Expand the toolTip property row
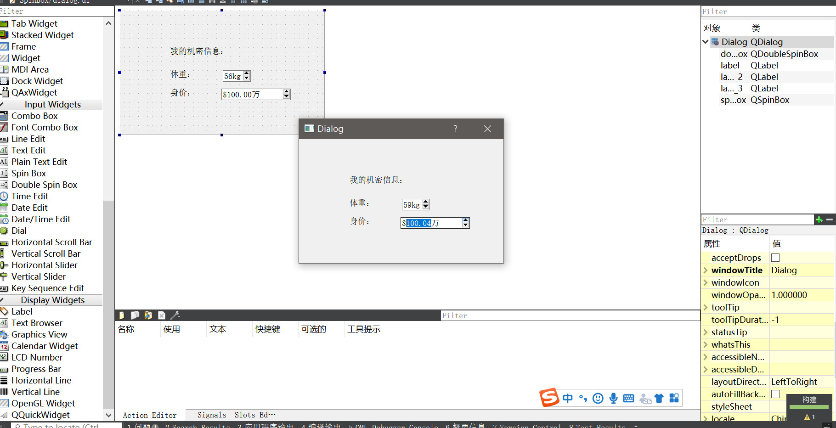The height and width of the screenshot is (428, 836). coord(706,307)
